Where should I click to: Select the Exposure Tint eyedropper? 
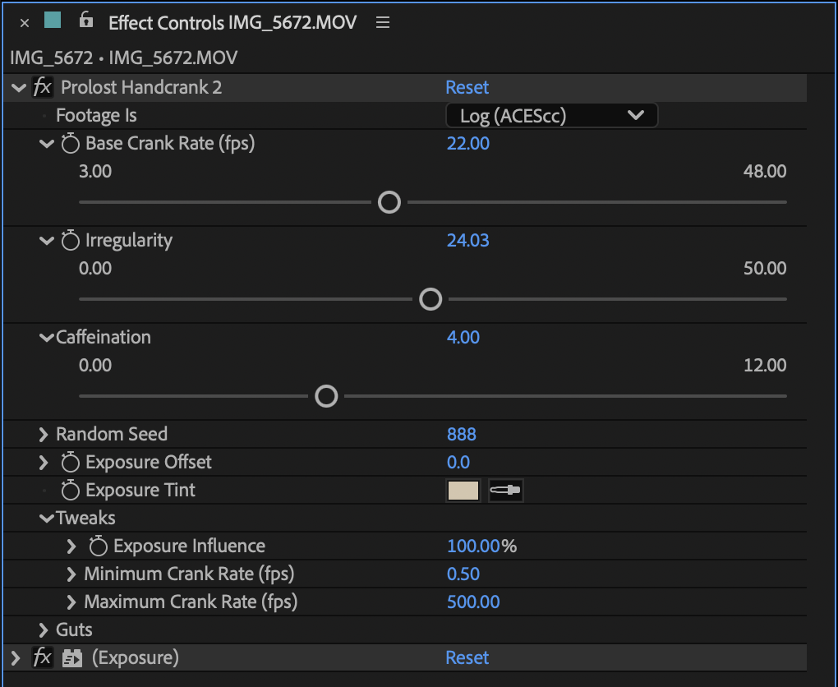point(505,491)
